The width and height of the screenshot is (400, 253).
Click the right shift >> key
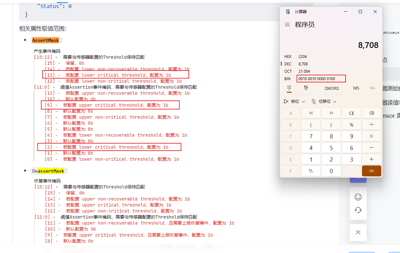(x=331, y=113)
